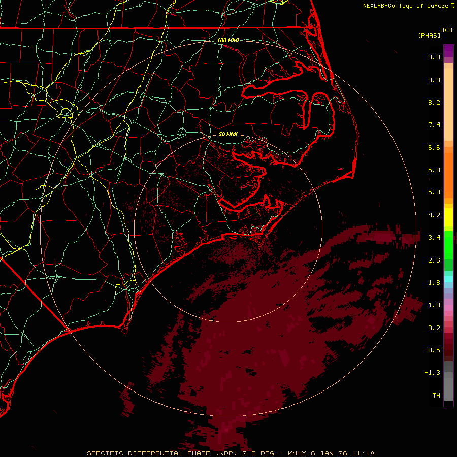Screen dimensions: 457x457
Task: Click the 3.4 color scale label
Action: coord(434,238)
